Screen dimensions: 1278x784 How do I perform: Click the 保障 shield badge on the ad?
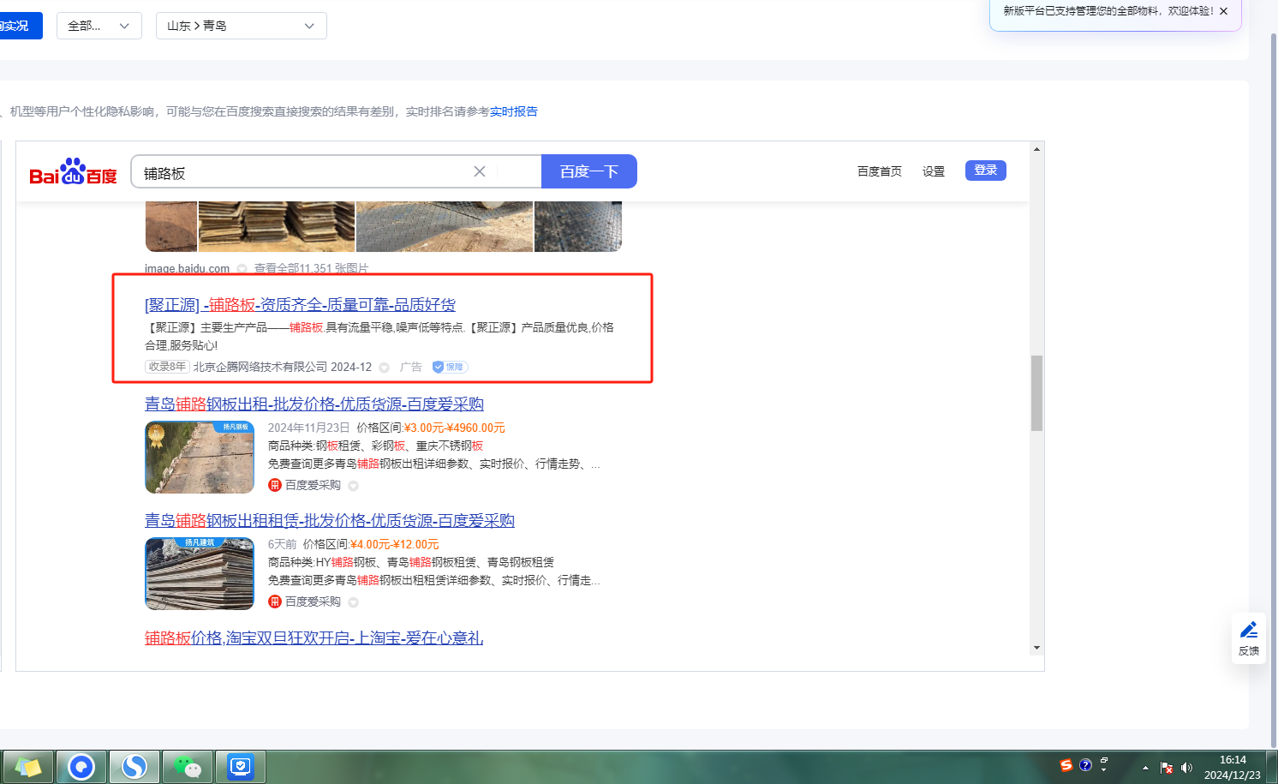point(449,367)
